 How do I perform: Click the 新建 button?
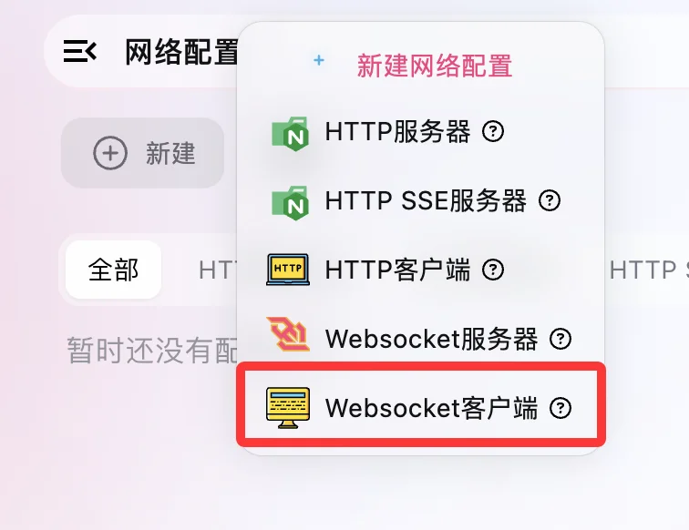coord(143,153)
